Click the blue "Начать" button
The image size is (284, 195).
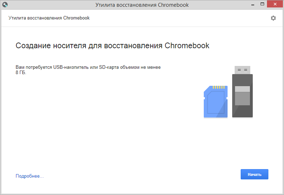tap(254, 174)
